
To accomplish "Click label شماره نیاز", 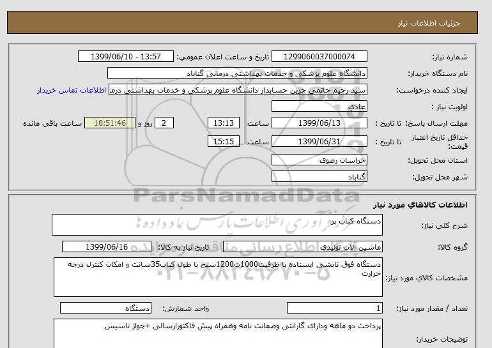I will click(450, 57).
